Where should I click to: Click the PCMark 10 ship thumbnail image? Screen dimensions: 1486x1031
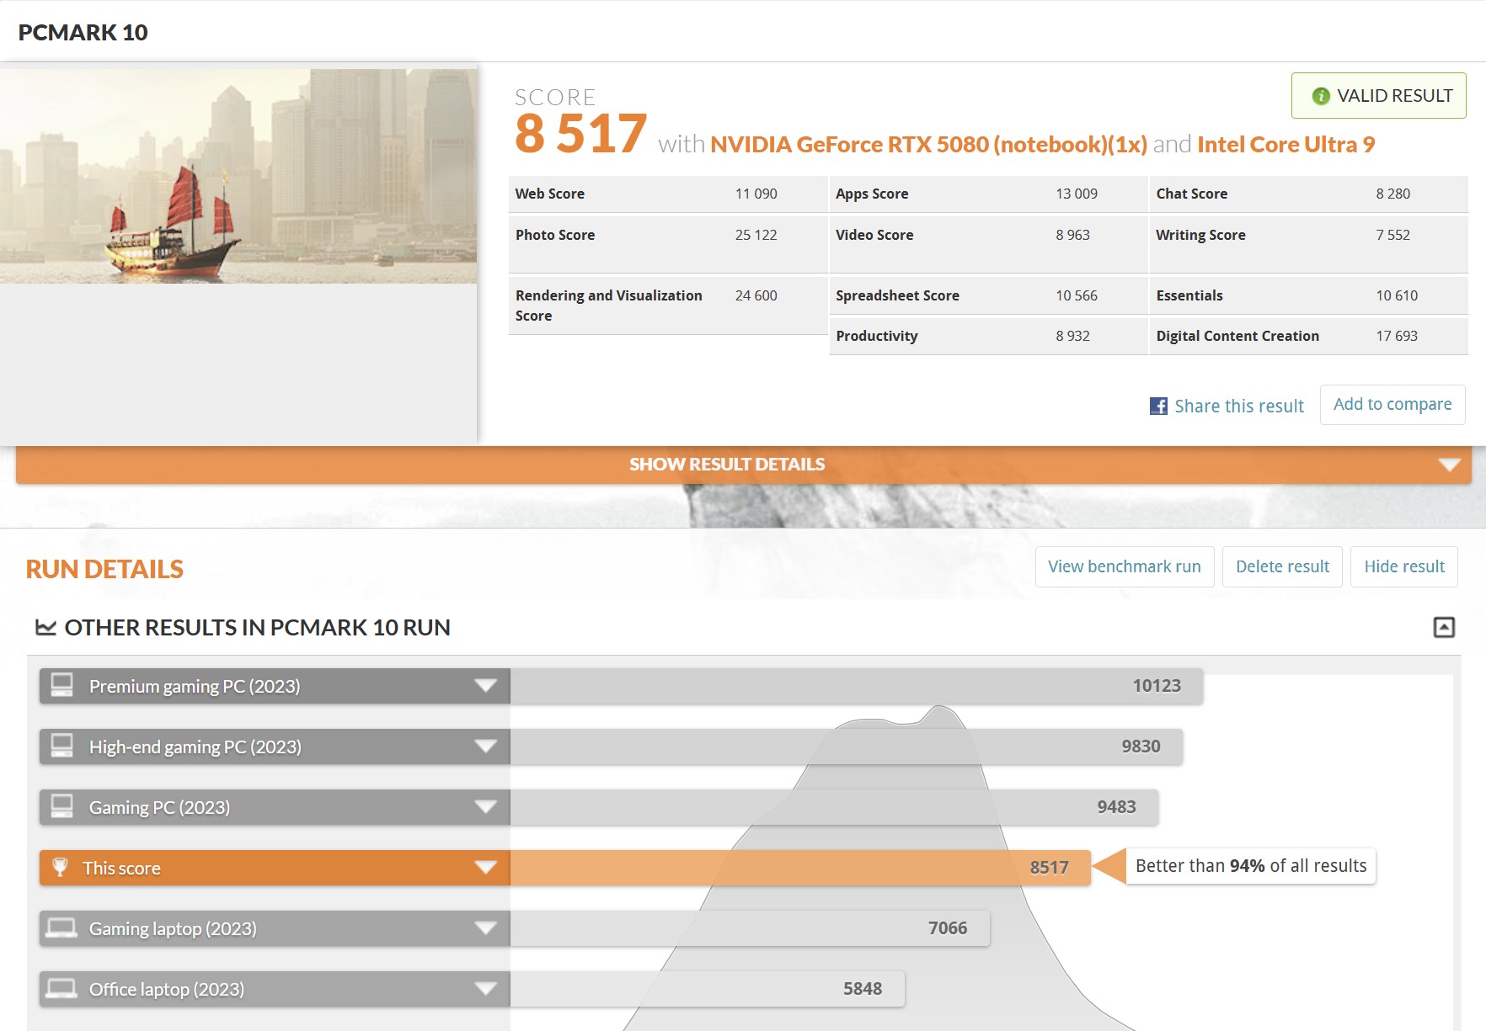[238, 176]
